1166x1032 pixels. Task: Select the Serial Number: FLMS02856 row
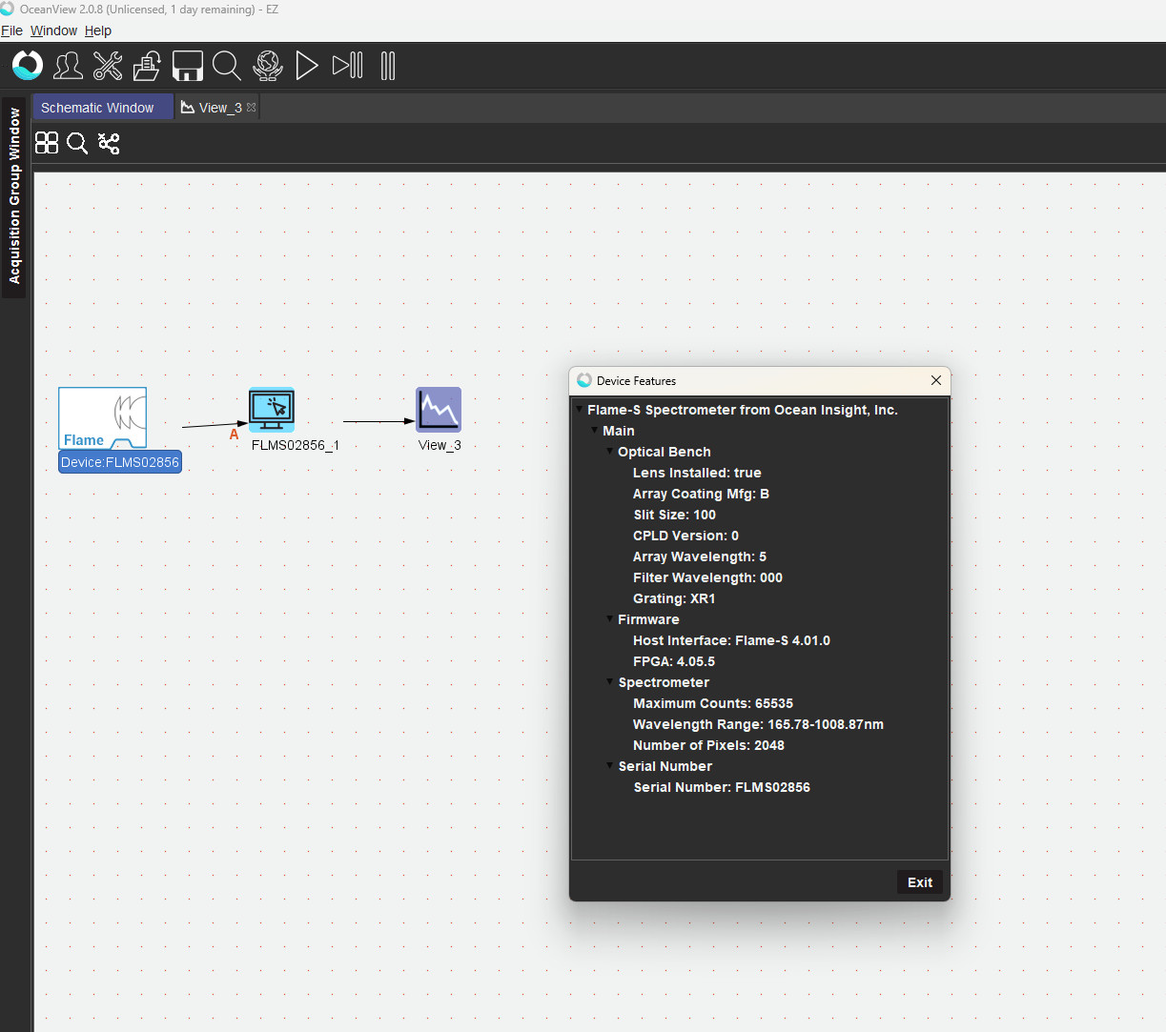[x=722, y=787]
